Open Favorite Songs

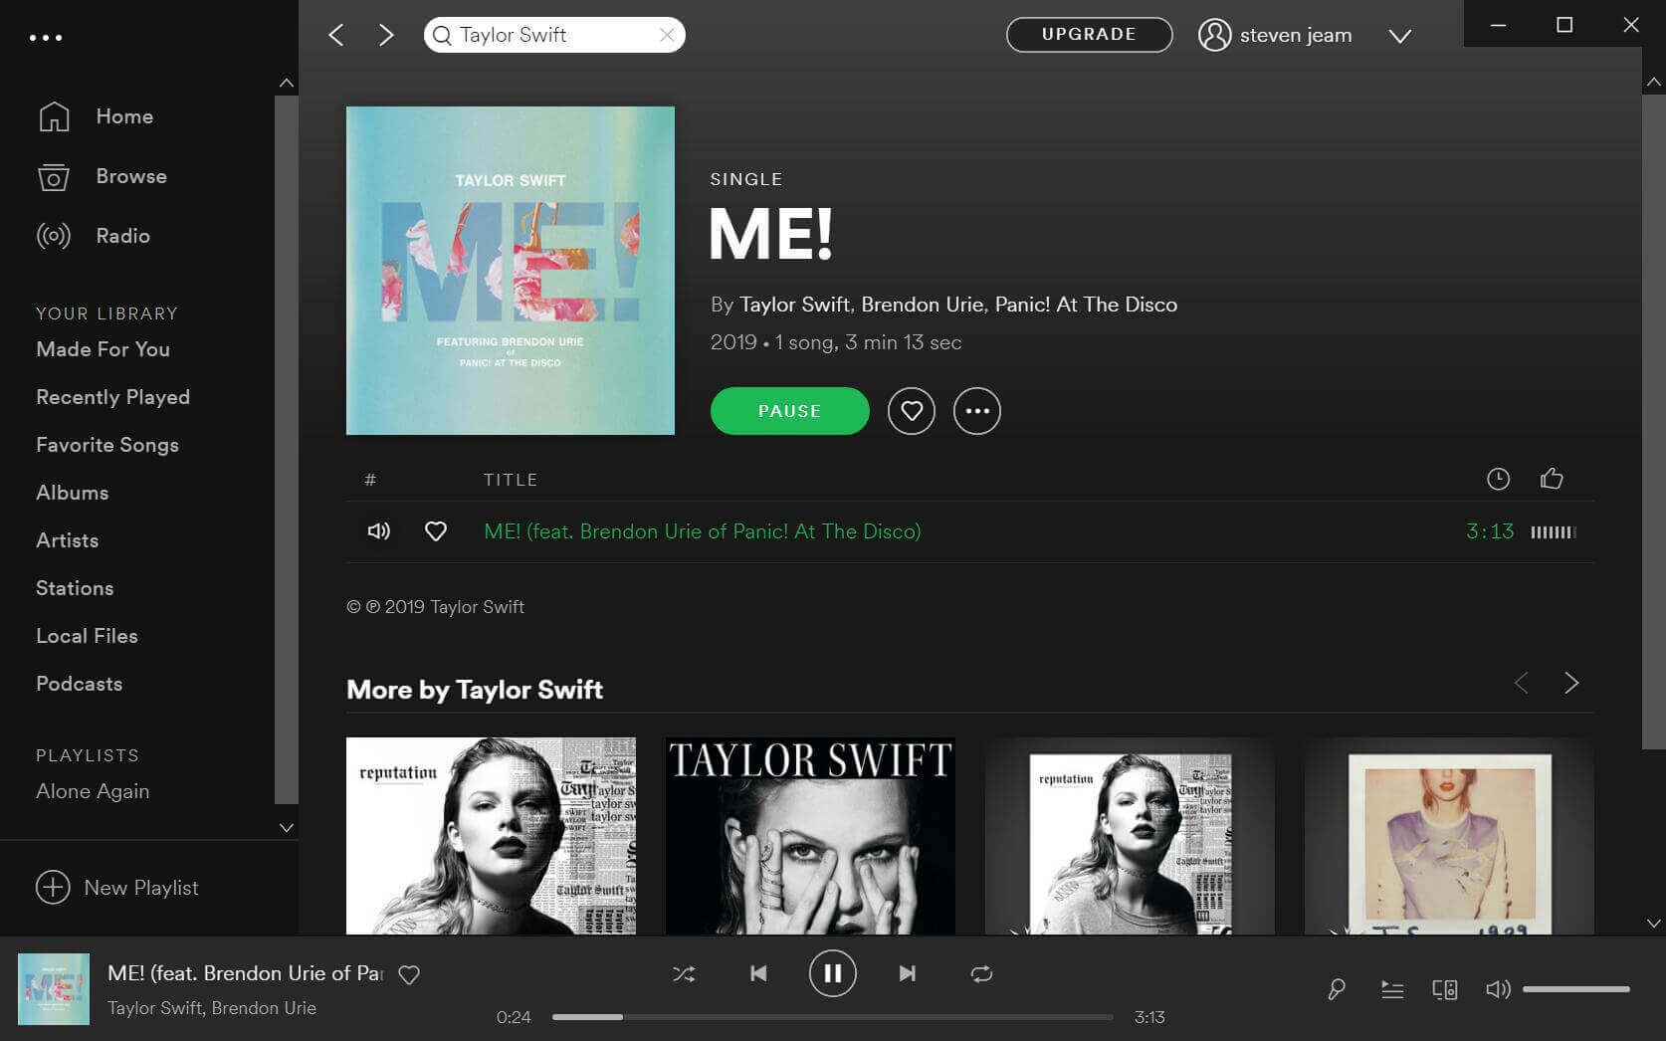pos(107,445)
